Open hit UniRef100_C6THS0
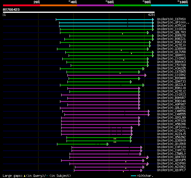Viewport: 191px width, 178px height. tap(171, 19)
